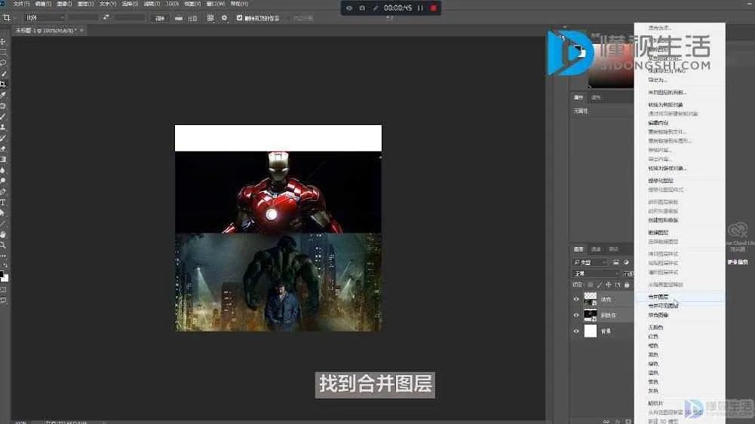Click foreground color swatch
Screen dimensions: 755x424
click(x=2, y=274)
